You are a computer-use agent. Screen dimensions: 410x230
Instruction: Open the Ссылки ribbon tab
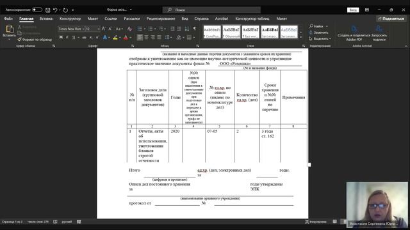pyautogui.click(x=111, y=19)
